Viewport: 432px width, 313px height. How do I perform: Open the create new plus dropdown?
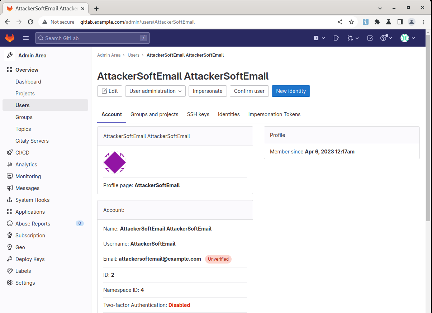click(x=319, y=38)
